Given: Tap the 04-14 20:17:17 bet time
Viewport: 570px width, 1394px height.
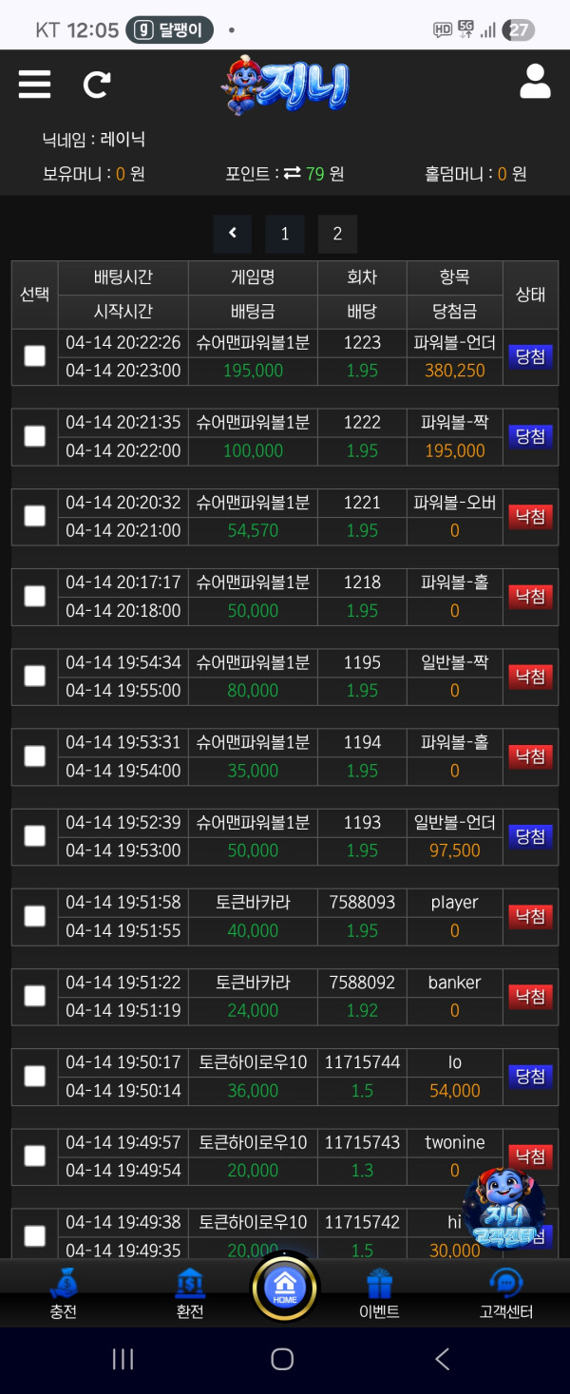Looking at the screenshot, I should pos(123,582).
